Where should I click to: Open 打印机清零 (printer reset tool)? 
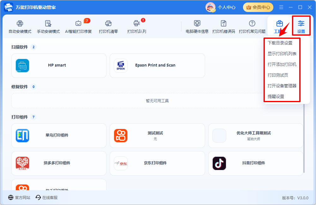[x=108, y=26]
